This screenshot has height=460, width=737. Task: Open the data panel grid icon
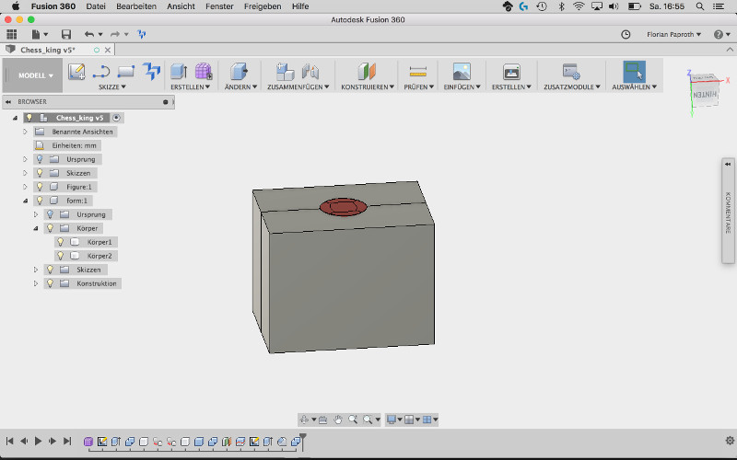(12, 34)
